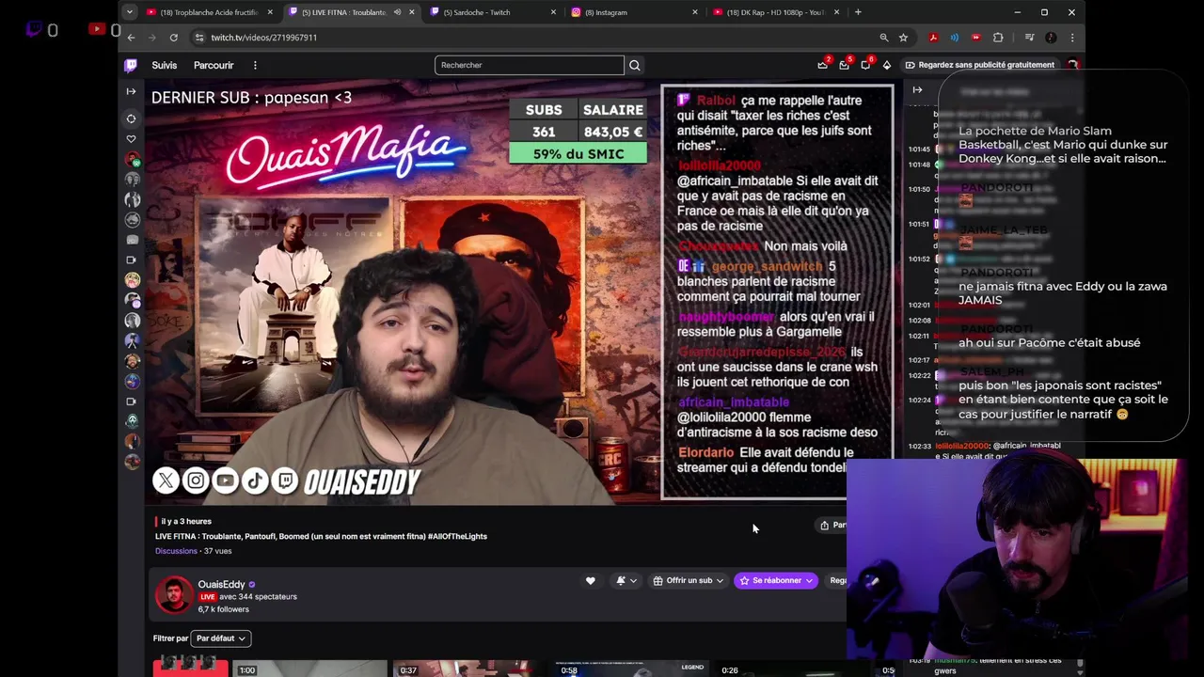1204x677 pixels.
Task: Open the tab search chevron
Action: click(132, 12)
